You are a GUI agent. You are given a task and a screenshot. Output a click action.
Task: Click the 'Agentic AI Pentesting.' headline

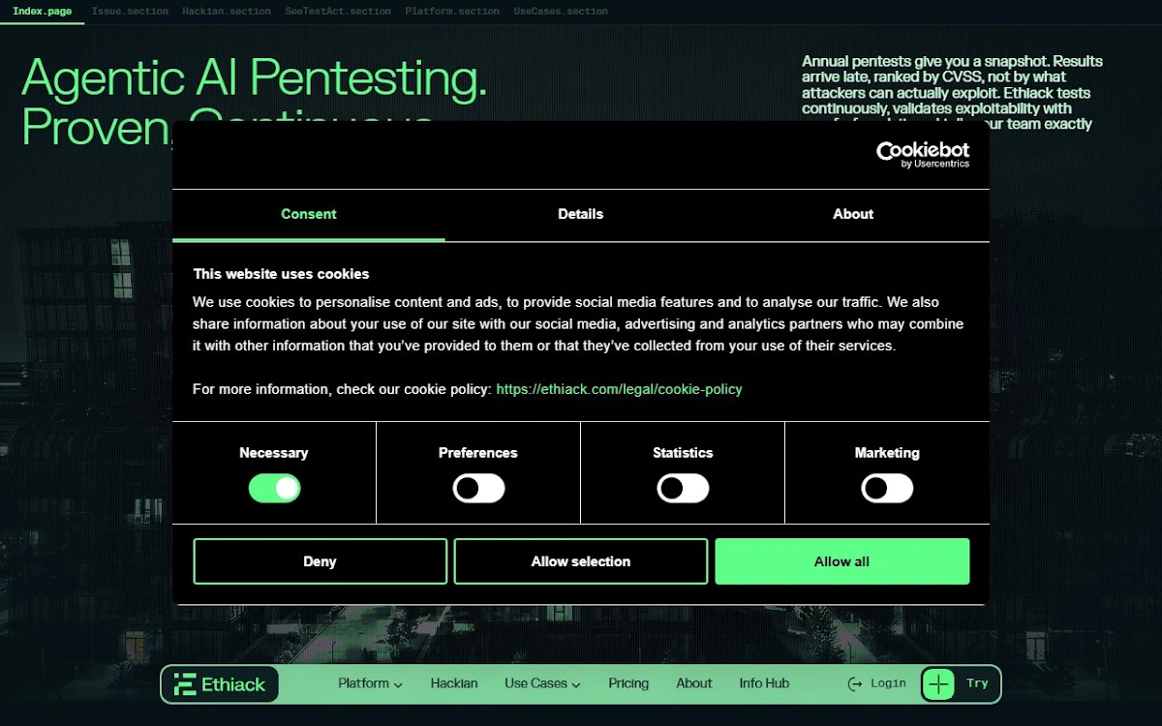click(x=254, y=79)
